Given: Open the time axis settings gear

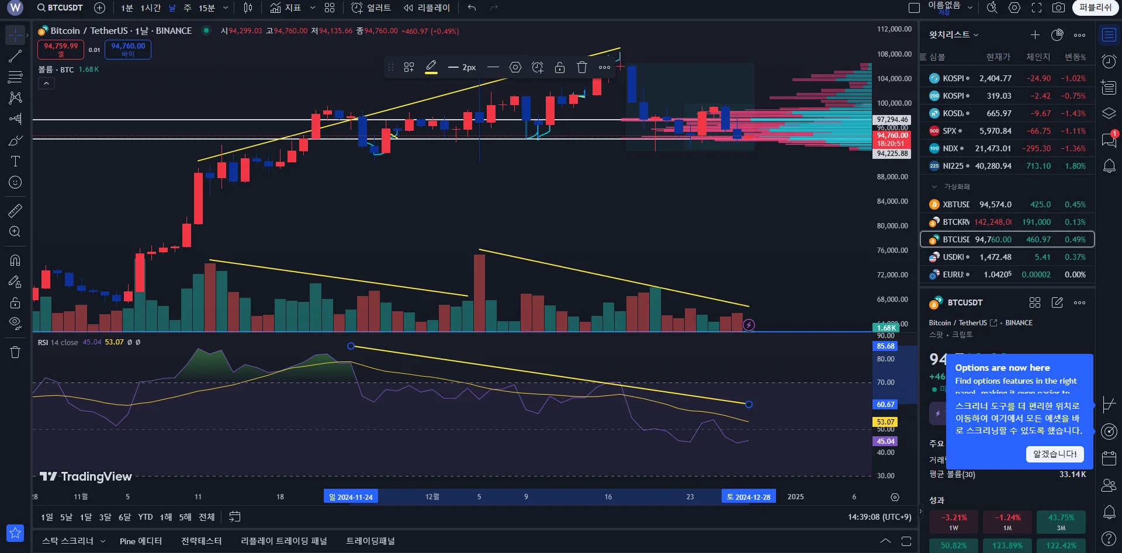Looking at the screenshot, I should click(x=895, y=497).
